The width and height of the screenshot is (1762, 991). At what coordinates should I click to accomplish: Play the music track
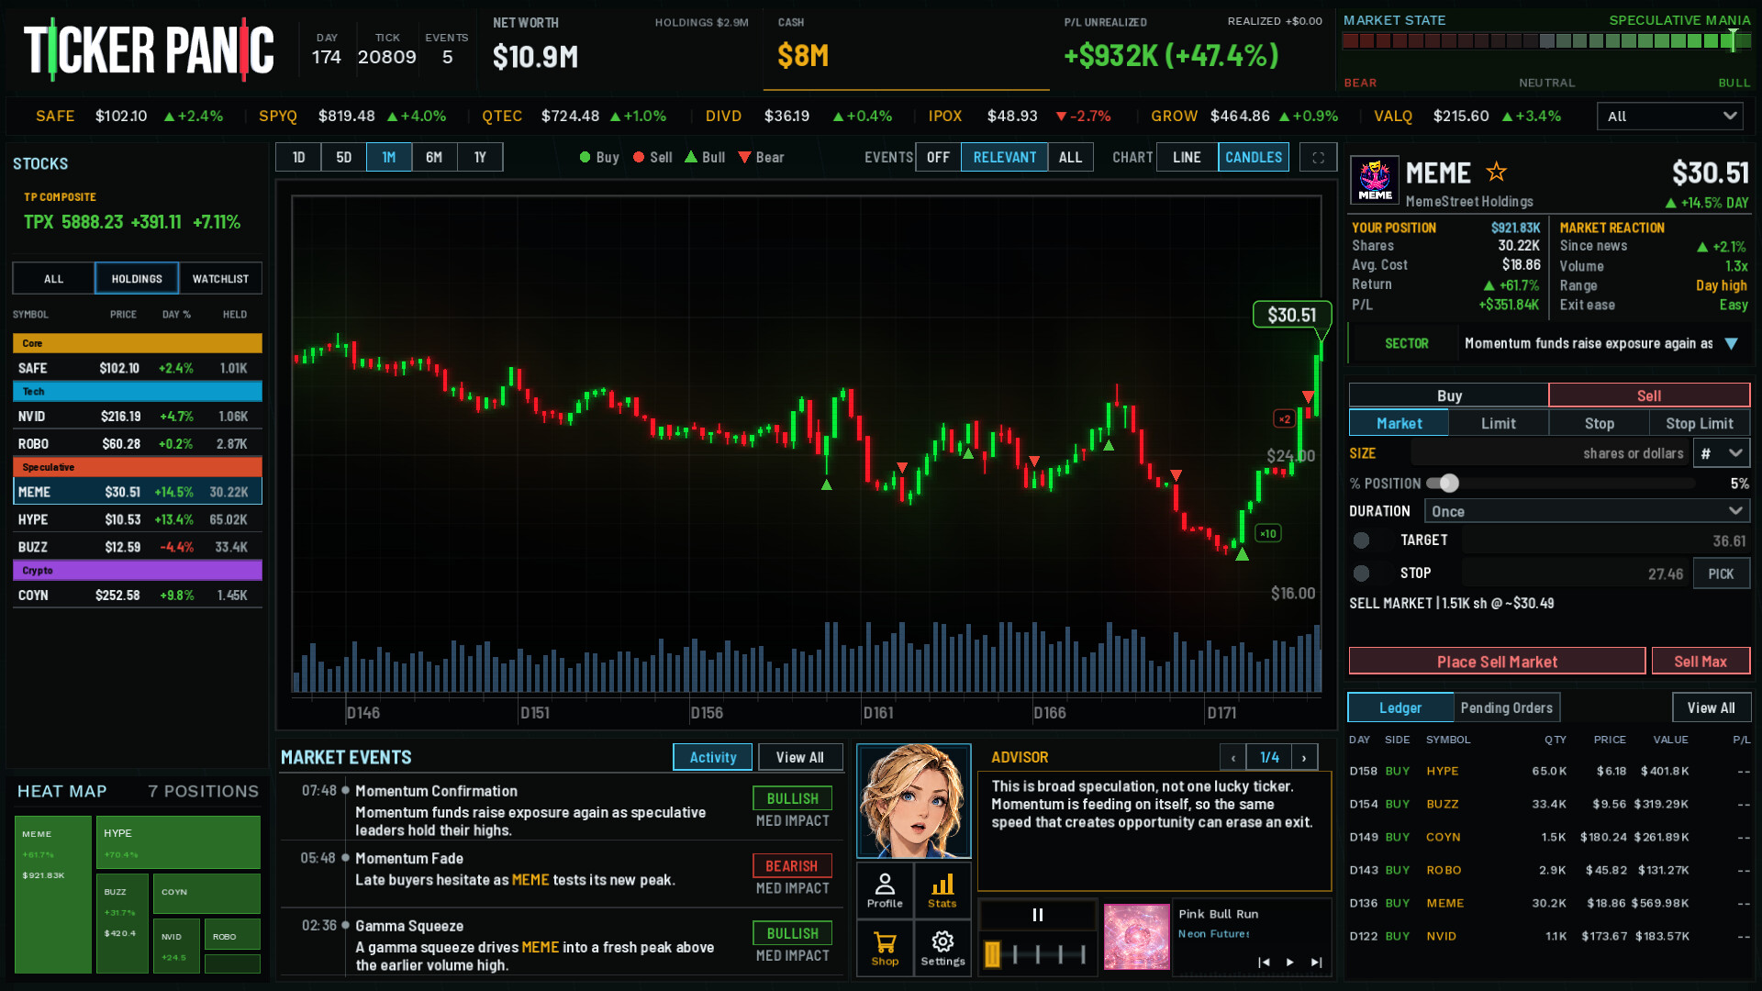click(x=1290, y=962)
